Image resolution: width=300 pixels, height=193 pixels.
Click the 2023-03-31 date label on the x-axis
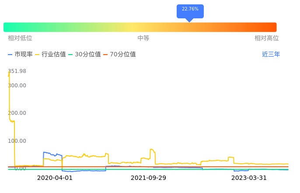[x=249, y=178]
